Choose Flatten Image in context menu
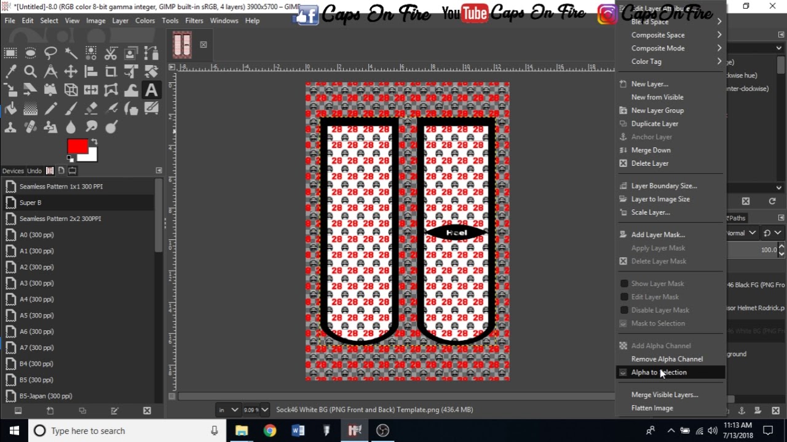787x442 pixels. tap(671, 408)
